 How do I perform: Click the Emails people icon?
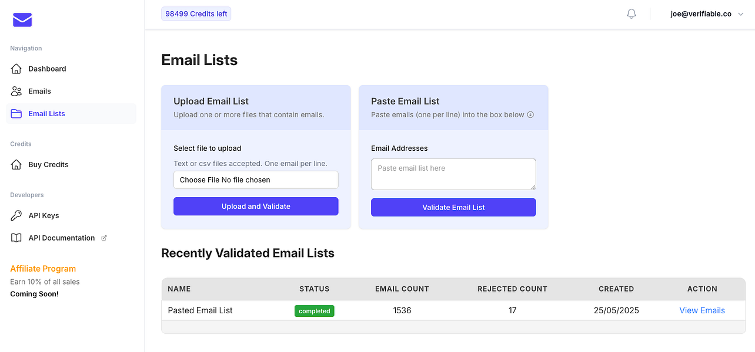(16, 91)
